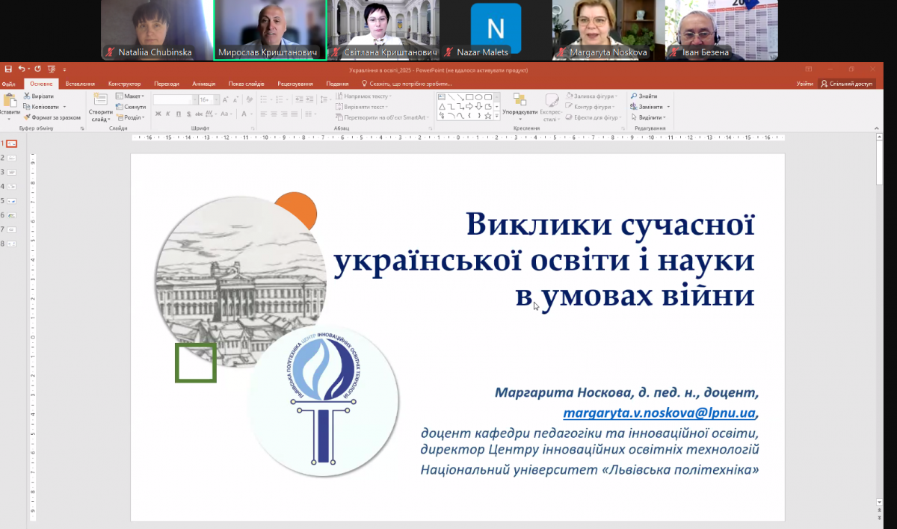Toggle underline formatting
Screen dimensions: 897x529
[177, 114]
